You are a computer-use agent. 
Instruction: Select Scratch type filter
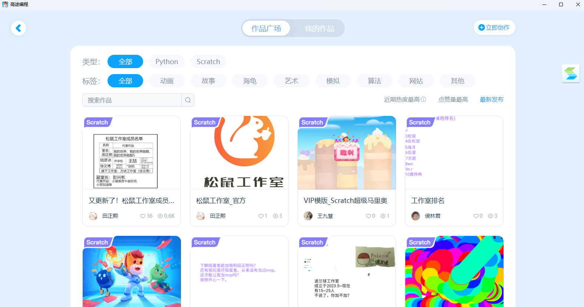click(208, 61)
